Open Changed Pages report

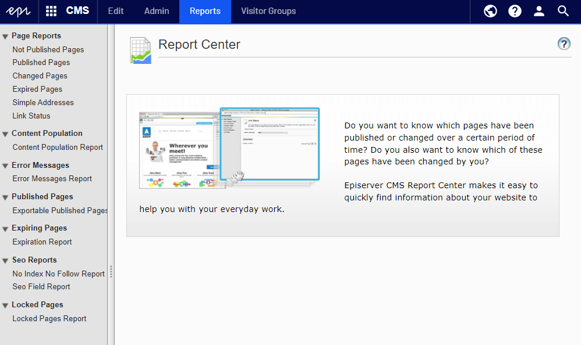click(40, 76)
